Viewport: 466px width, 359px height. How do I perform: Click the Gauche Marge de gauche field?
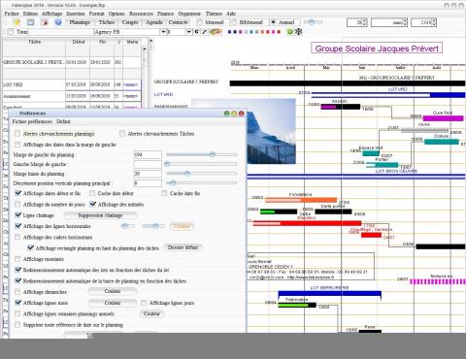coord(148,164)
